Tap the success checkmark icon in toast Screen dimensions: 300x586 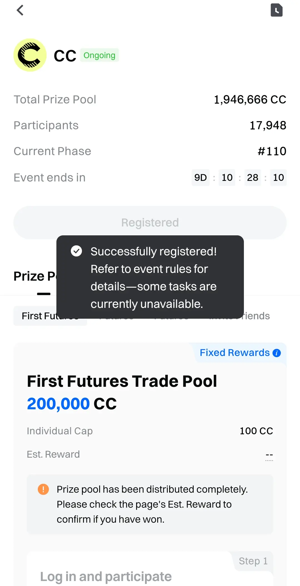(76, 251)
